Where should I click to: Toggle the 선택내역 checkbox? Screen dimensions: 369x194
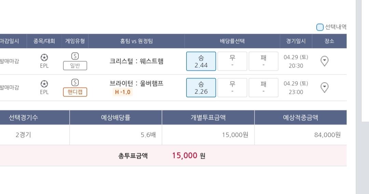pos(320,27)
